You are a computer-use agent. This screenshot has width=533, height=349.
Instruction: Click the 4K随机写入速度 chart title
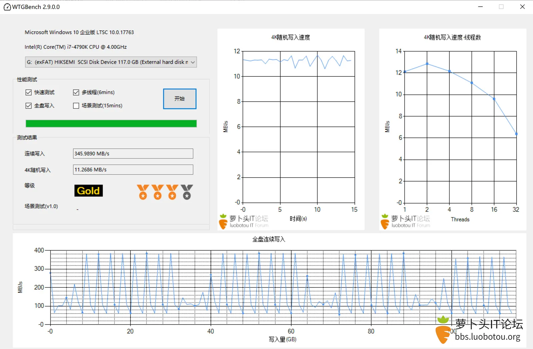(x=290, y=37)
